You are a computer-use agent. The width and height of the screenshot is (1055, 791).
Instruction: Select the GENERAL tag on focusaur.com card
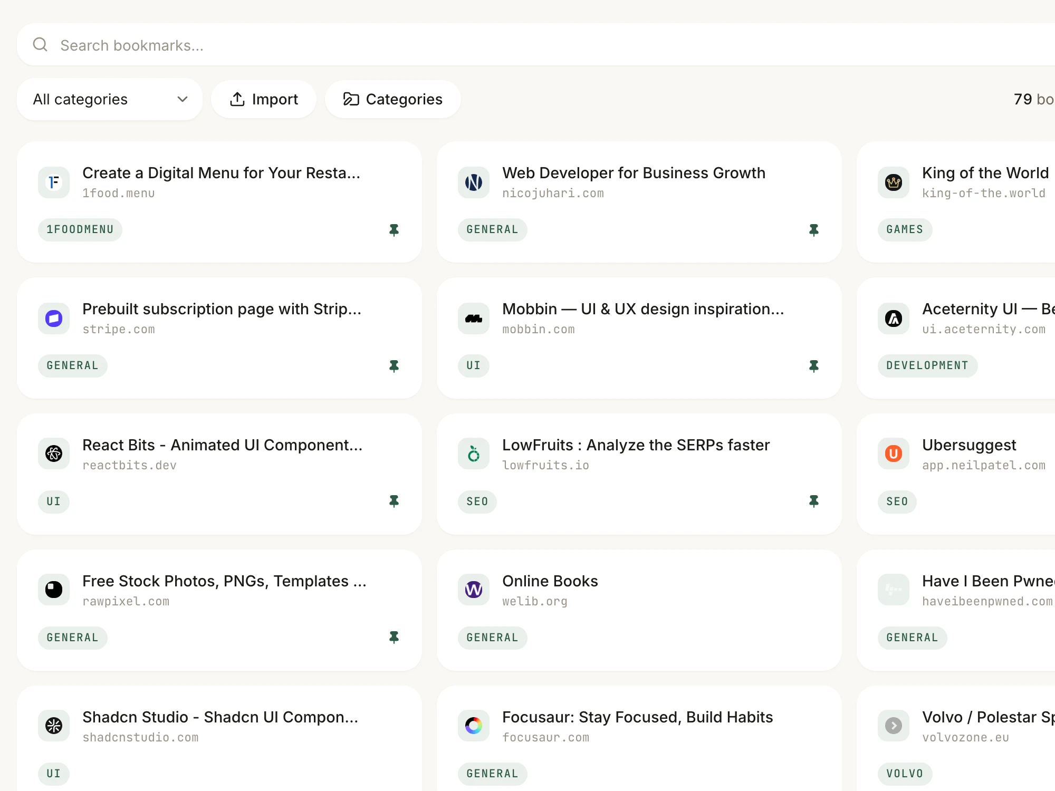click(x=493, y=774)
